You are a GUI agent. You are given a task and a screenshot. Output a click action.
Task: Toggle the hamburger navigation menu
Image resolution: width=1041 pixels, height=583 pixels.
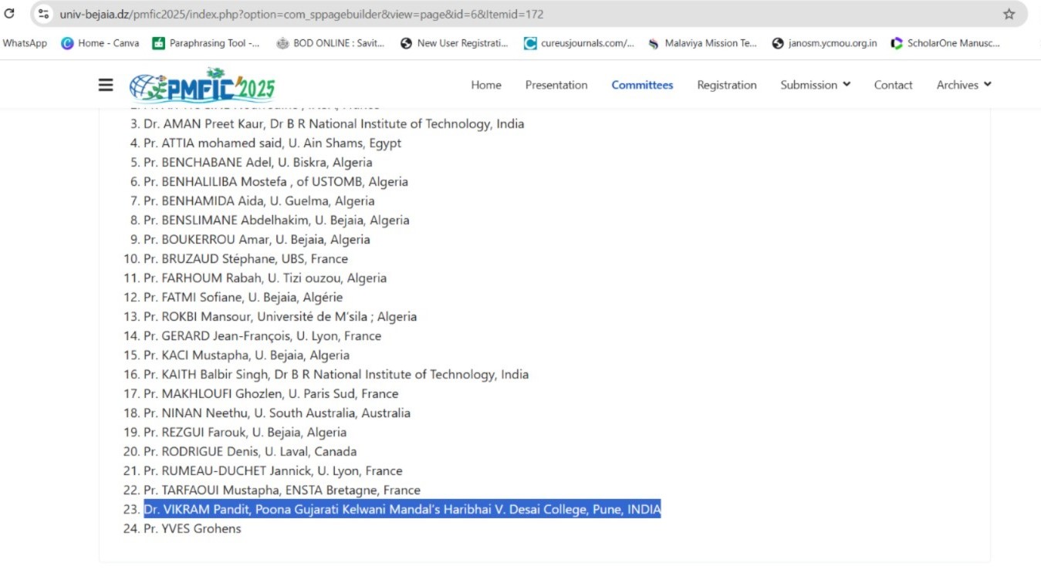pos(106,85)
